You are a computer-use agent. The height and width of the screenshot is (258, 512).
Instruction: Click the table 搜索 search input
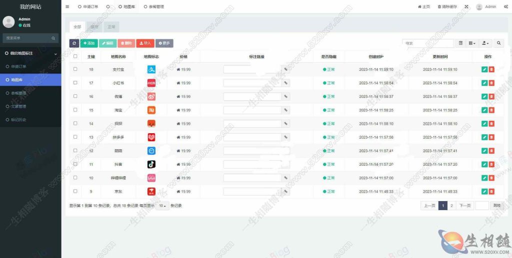[x=428, y=43]
